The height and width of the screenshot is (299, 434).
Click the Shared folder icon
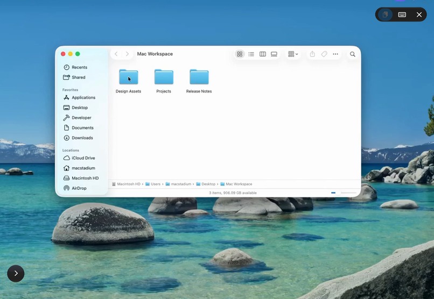pos(66,77)
